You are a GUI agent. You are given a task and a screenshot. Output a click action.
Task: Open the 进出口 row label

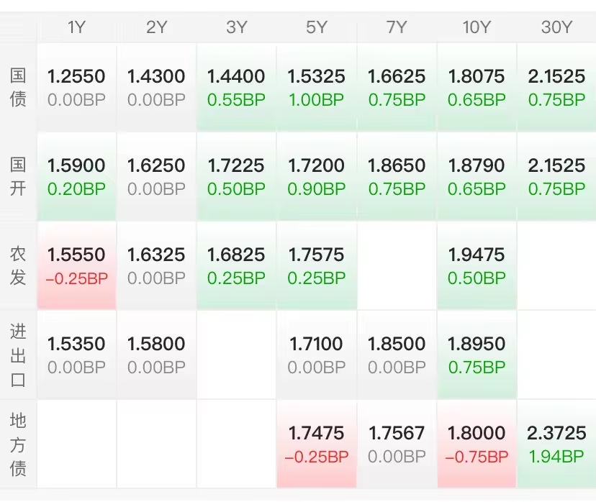coord(18,355)
